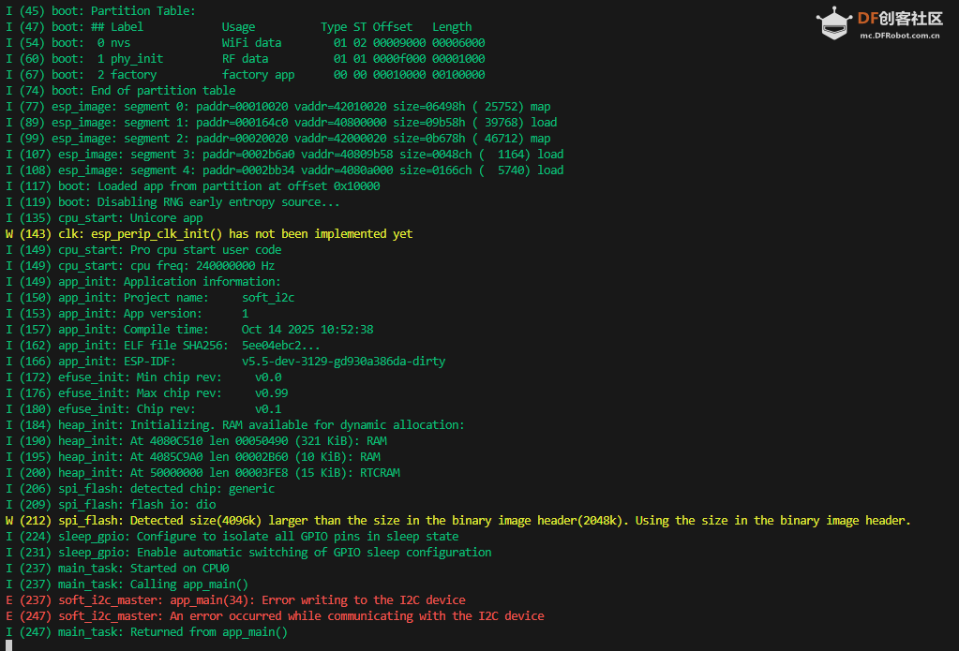This screenshot has width=959, height=651.
Task: Click the Compile time log line
Action: point(189,330)
